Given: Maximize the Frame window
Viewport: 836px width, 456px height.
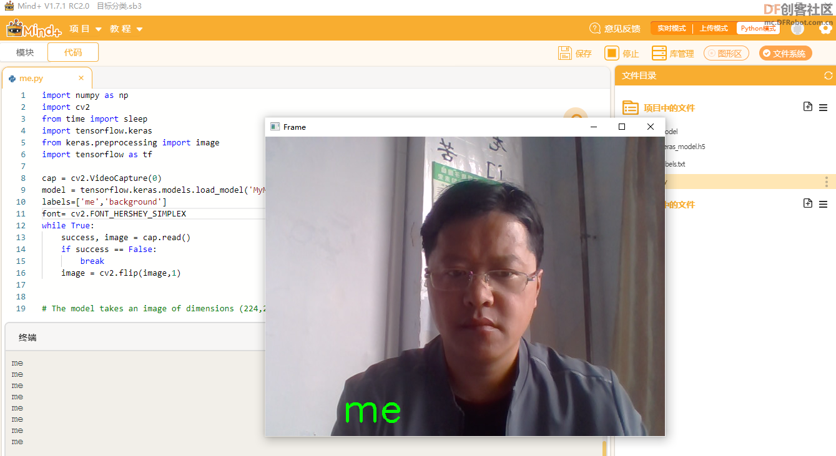Looking at the screenshot, I should pyautogui.click(x=622, y=127).
